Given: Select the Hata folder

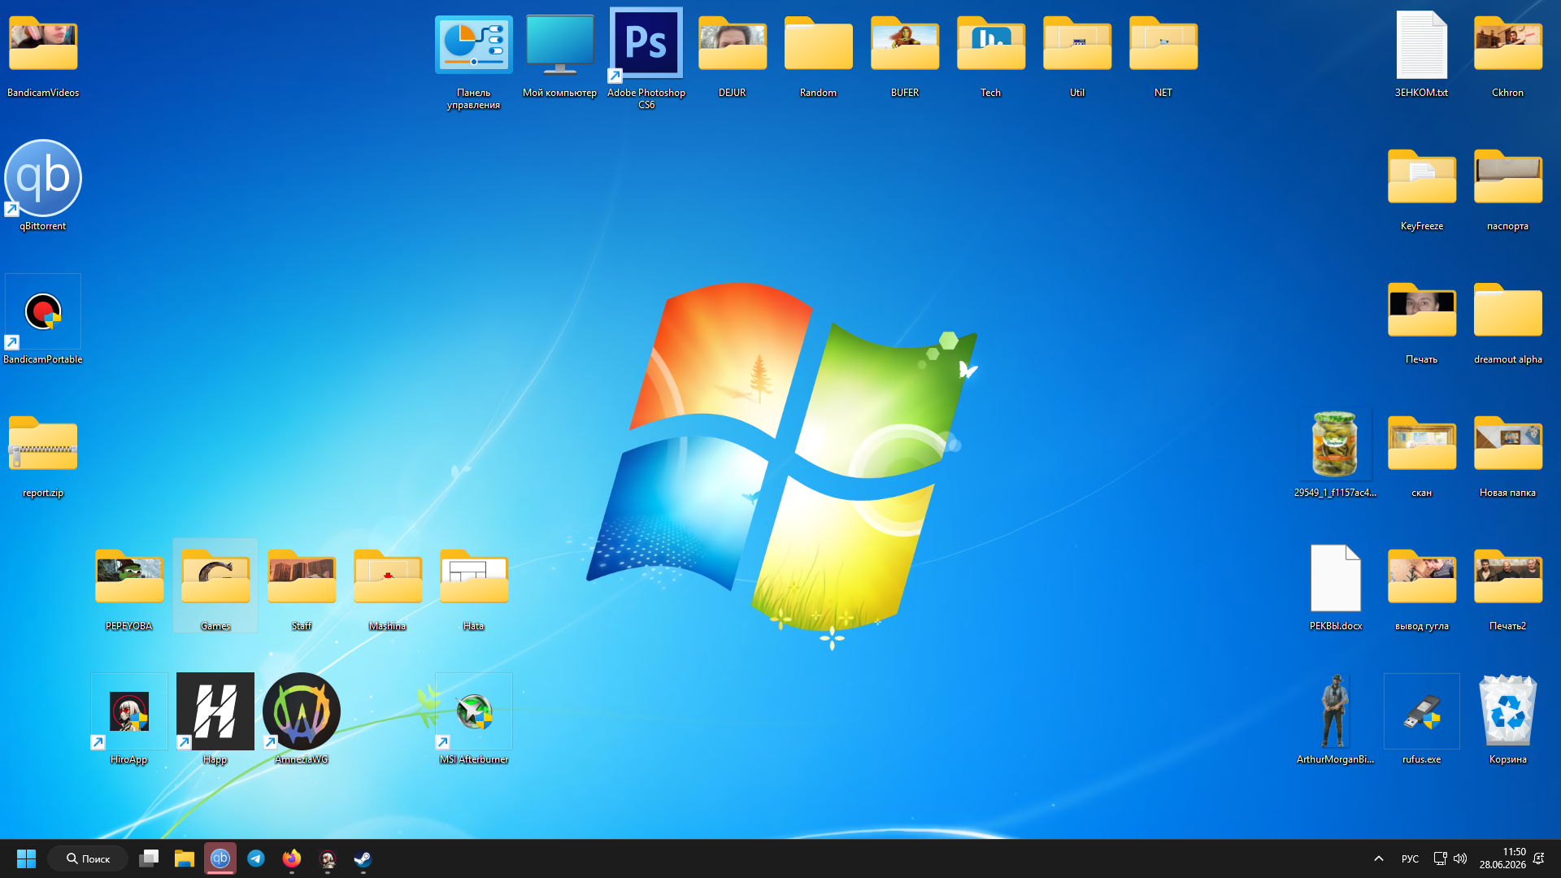Looking at the screenshot, I should point(474,587).
